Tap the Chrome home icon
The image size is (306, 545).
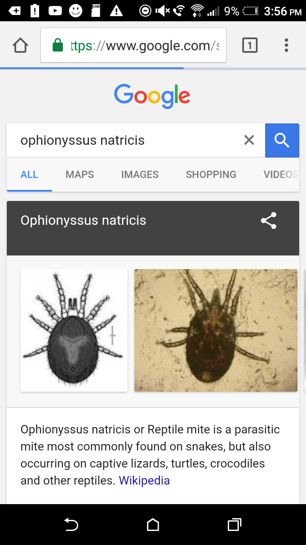20,45
